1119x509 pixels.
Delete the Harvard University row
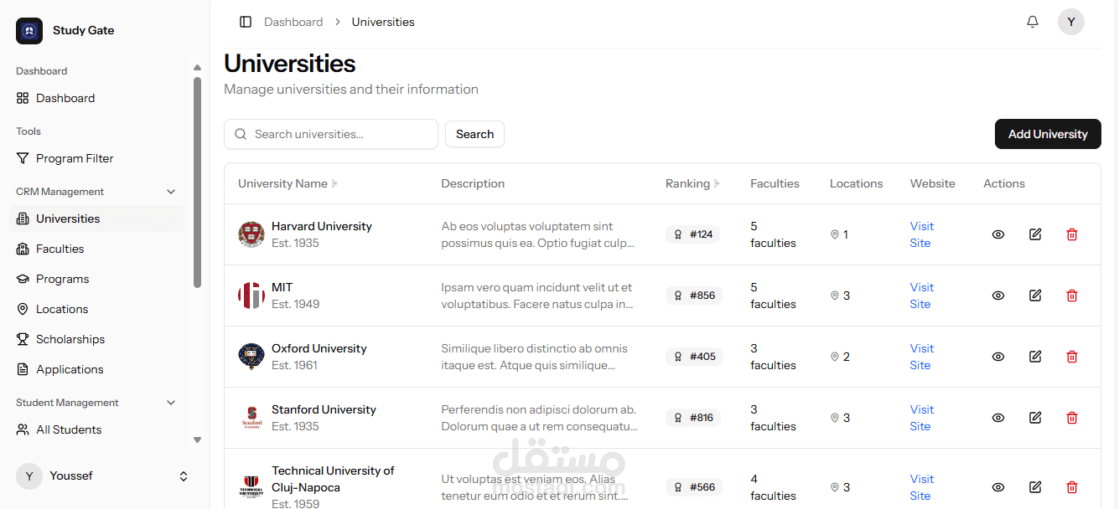pyautogui.click(x=1071, y=234)
